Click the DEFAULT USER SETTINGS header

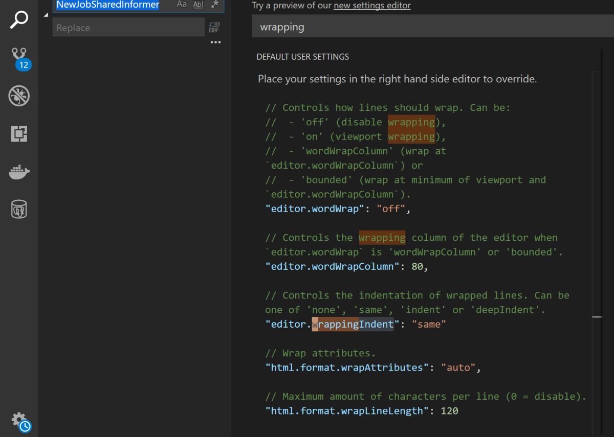[303, 57]
